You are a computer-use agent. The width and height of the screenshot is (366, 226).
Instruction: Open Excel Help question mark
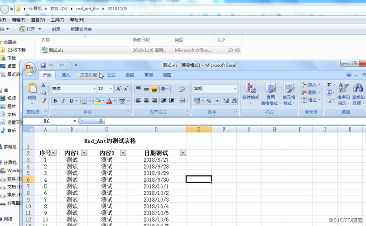[x=349, y=75]
